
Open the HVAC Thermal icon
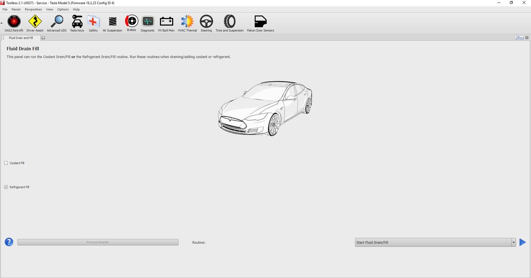coord(187,22)
